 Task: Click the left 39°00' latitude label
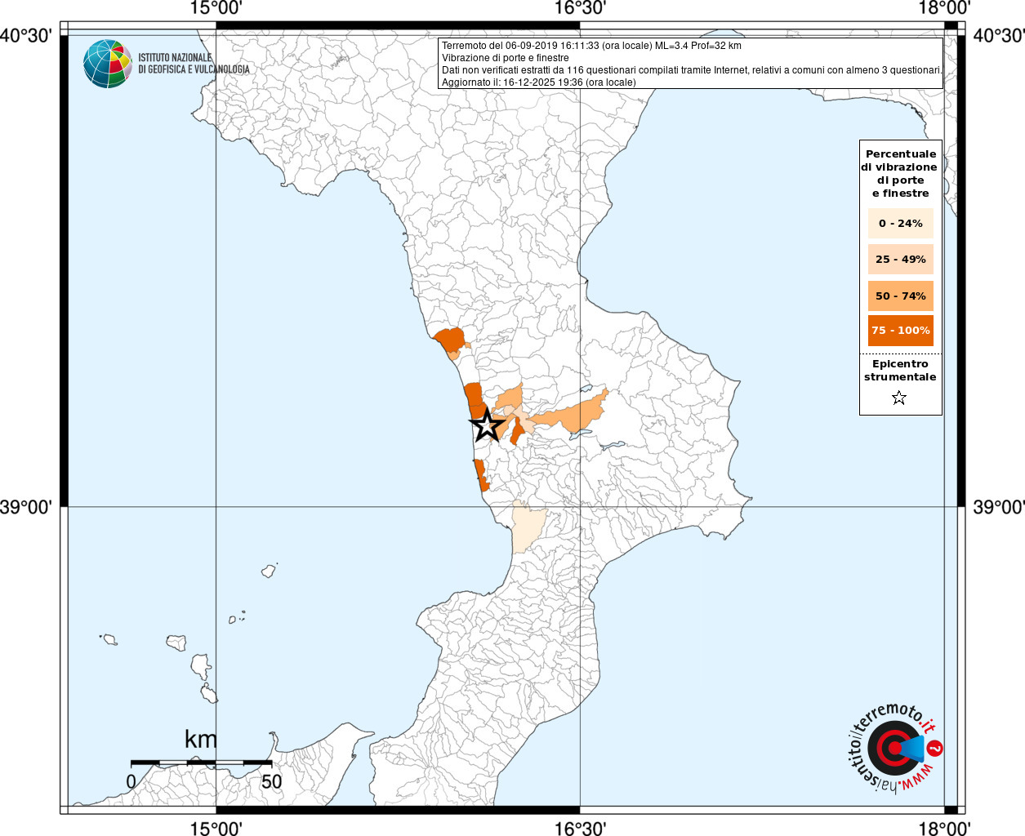tap(26, 507)
